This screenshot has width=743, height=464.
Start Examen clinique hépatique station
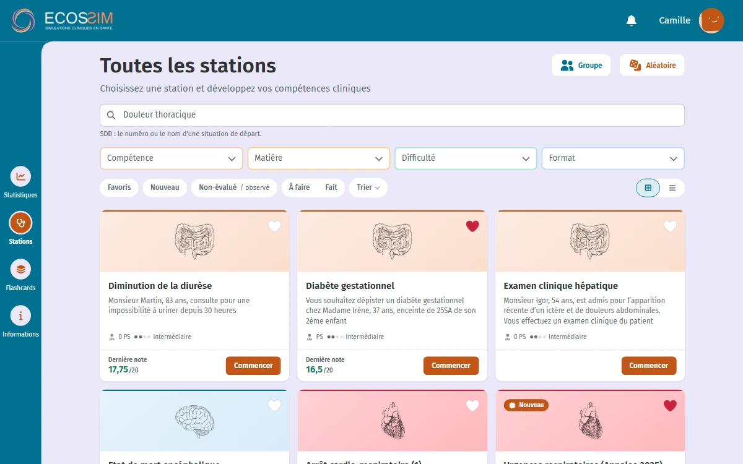649,366
